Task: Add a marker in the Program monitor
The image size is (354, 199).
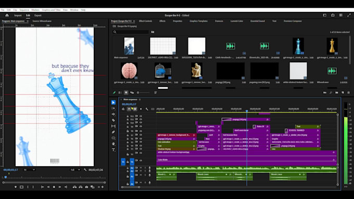Action: (x=15, y=187)
